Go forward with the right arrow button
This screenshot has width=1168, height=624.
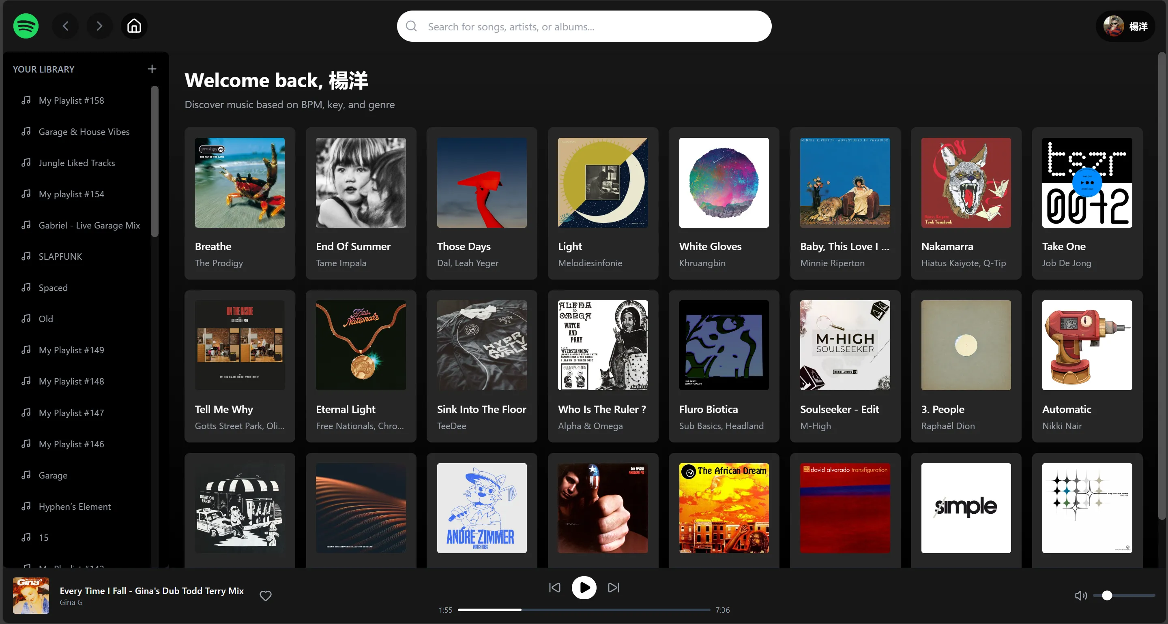coord(100,26)
